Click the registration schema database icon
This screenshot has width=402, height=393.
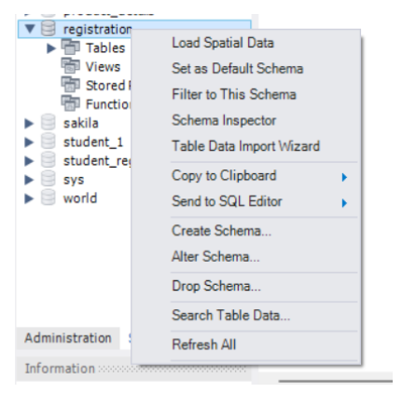click(x=49, y=29)
